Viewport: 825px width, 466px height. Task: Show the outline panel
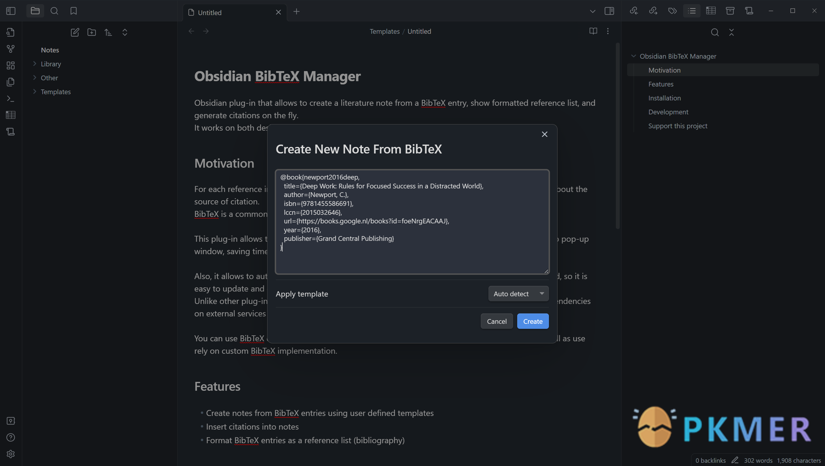point(692,11)
